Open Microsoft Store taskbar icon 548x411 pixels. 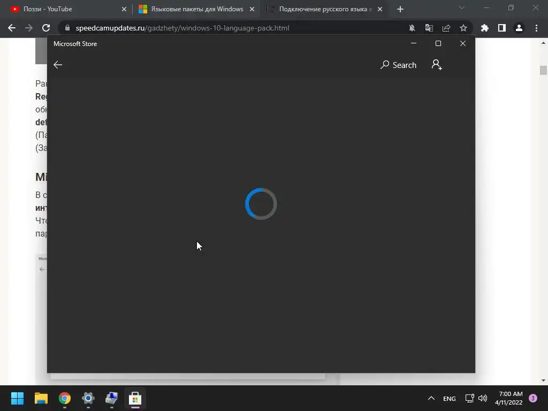click(135, 398)
